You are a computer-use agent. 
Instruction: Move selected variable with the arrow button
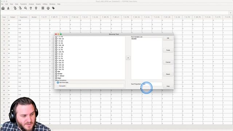(128, 58)
